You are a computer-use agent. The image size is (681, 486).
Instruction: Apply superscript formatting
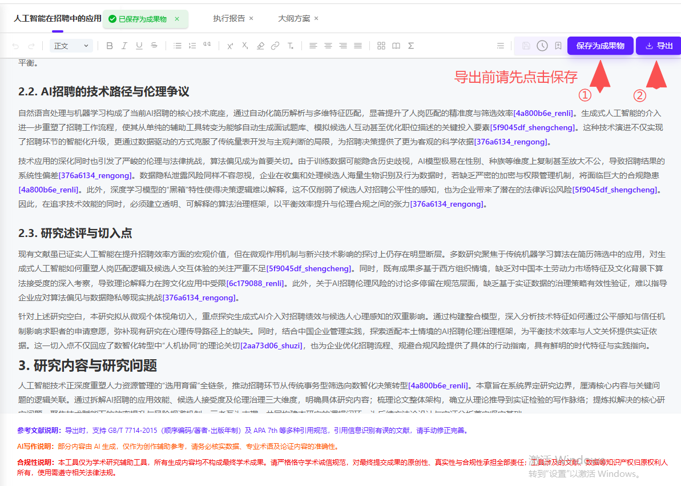pos(230,46)
